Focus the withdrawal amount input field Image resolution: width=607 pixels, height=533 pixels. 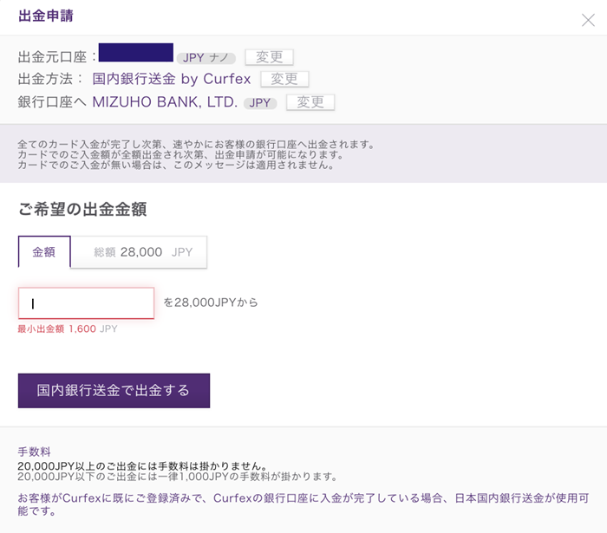click(86, 302)
